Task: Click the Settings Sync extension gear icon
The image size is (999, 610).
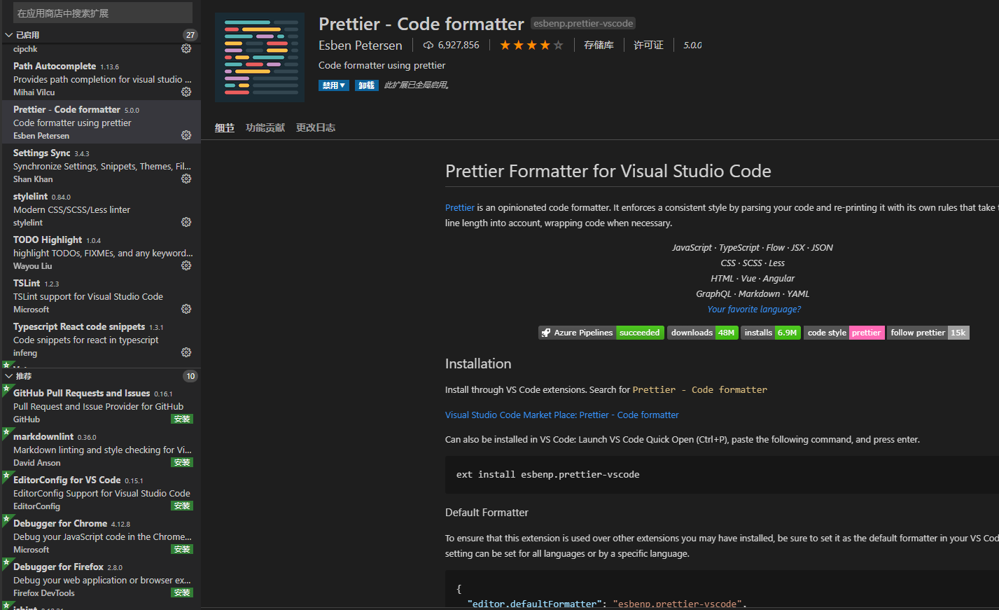Action: (x=186, y=178)
